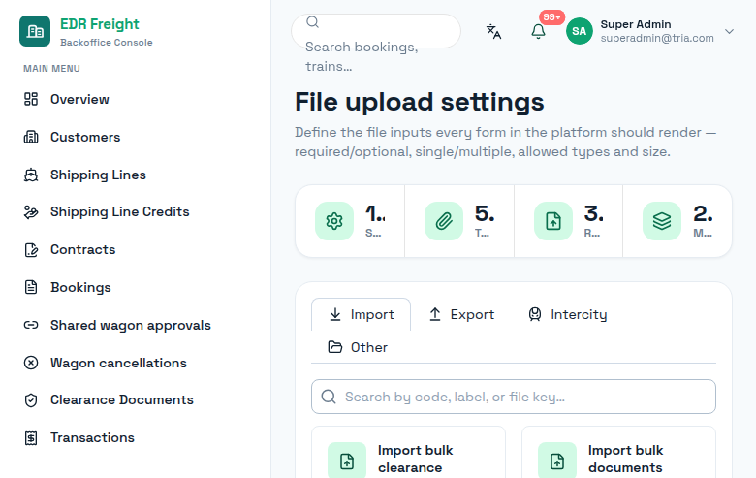Click the Import bulk documents file icon
The image size is (756, 478).
tap(557, 461)
